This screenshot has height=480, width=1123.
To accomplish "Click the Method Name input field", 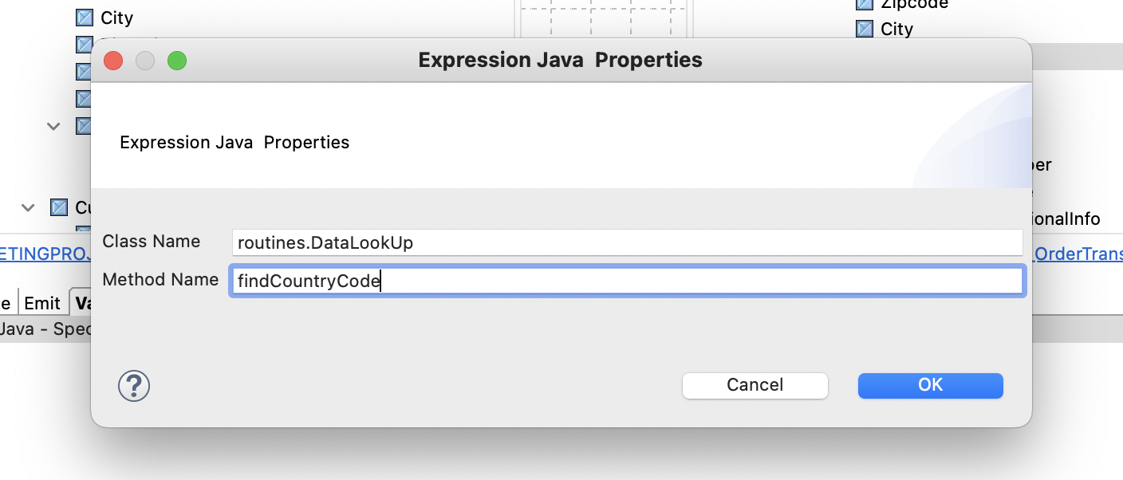I will pos(626,281).
